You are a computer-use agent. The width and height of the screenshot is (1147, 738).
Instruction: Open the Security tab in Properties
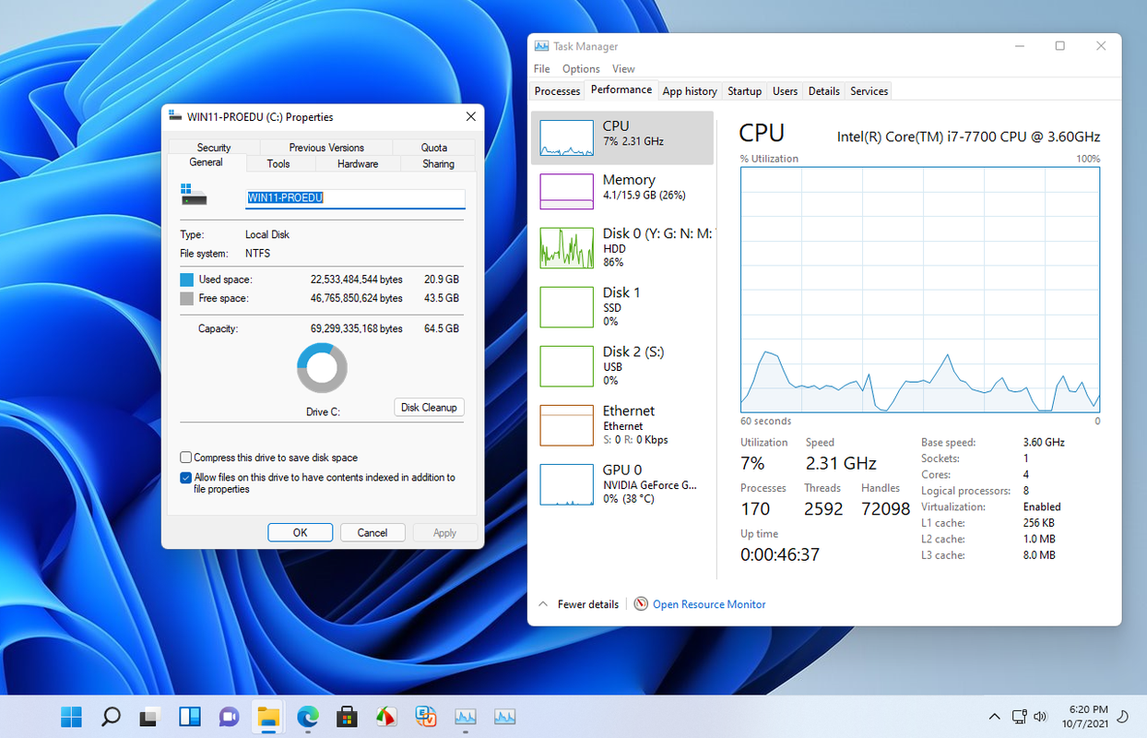(x=214, y=148)
